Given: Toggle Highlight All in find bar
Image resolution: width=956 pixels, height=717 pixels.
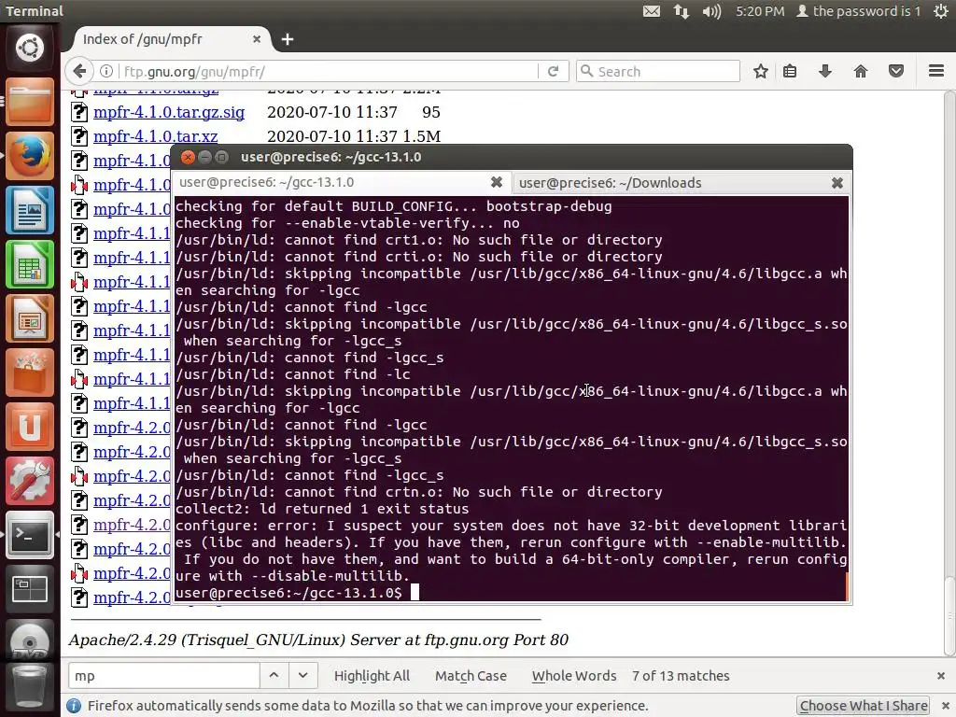Looking at the screenshot, I should 372,676.
